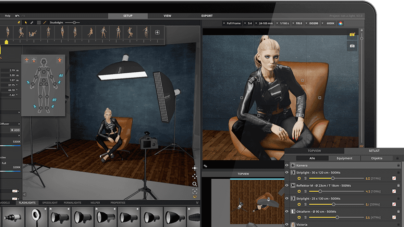Click the grayed redo arrow icon

click(x=23, y=16)
